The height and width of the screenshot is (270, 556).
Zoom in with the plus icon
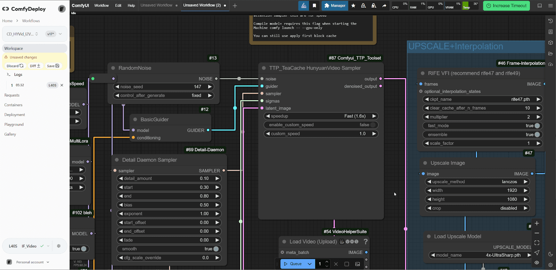537,223
